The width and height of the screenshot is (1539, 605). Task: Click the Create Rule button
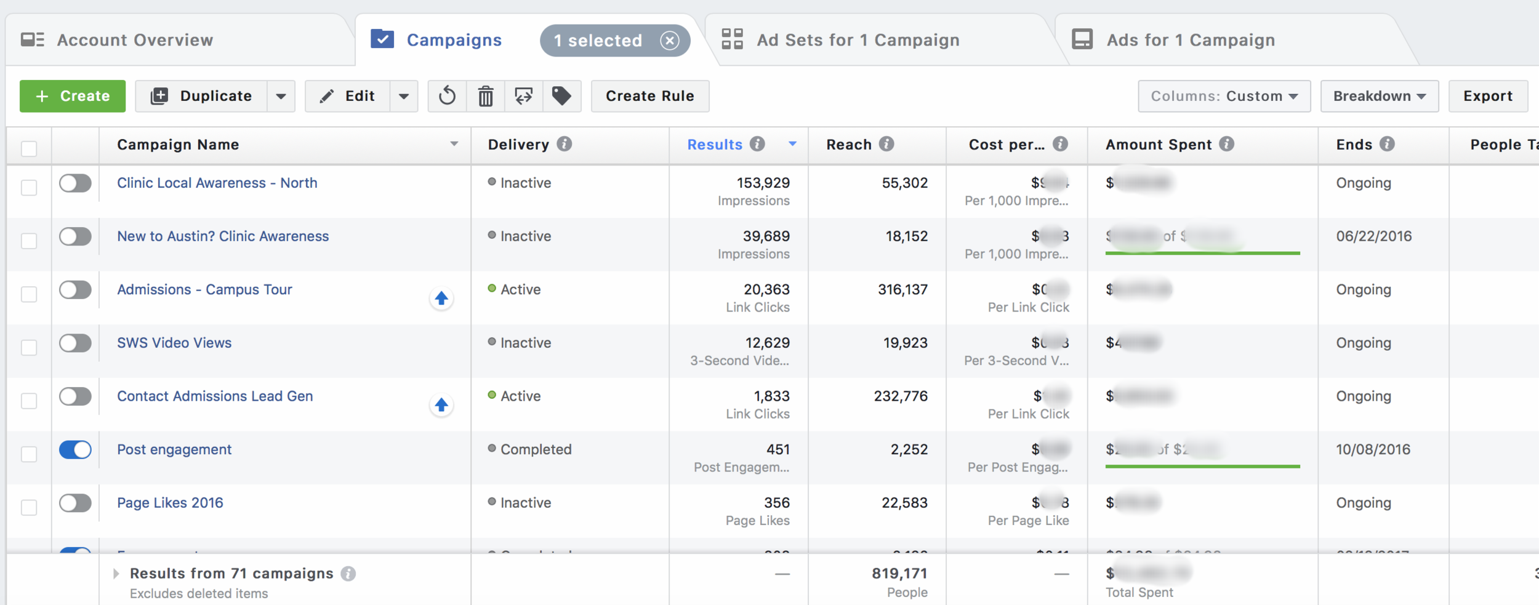point(650,96)
